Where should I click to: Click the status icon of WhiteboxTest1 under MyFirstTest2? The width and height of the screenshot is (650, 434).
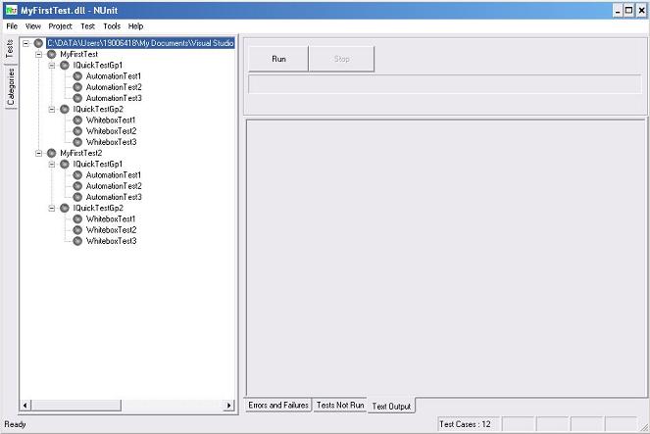77,219
